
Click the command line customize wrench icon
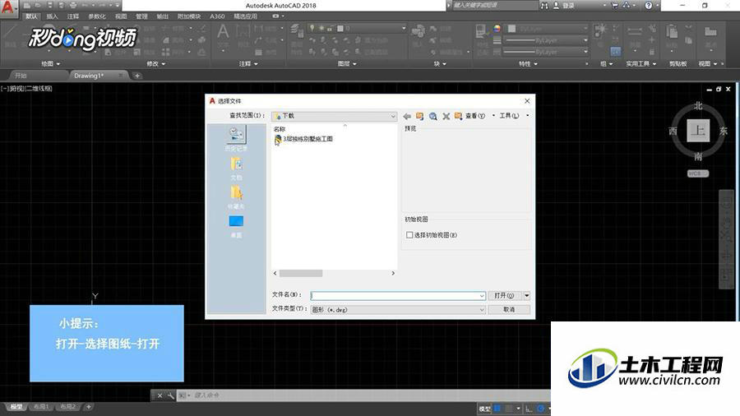(x=170, y=395)
